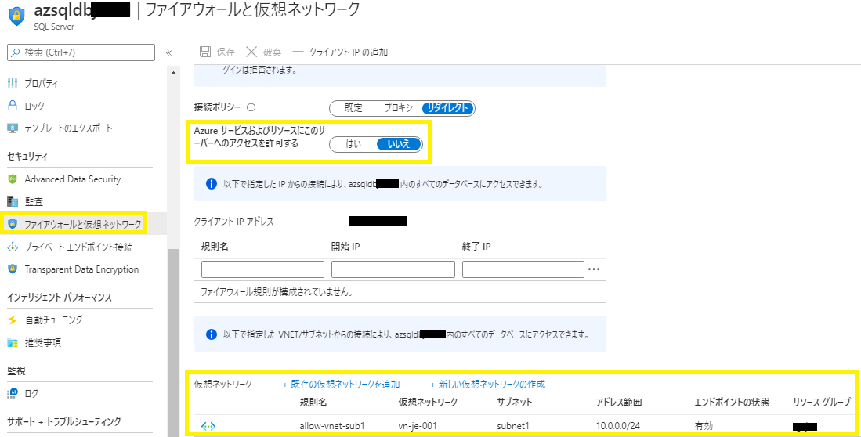Click 推奨事項 recommendations icon
This screenshot has height=437, width=861.
[x=13, y=342]
